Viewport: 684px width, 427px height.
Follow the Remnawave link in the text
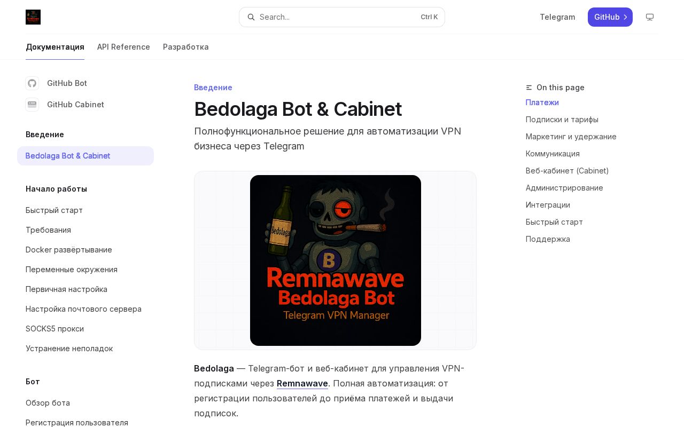tap(302, 383)
